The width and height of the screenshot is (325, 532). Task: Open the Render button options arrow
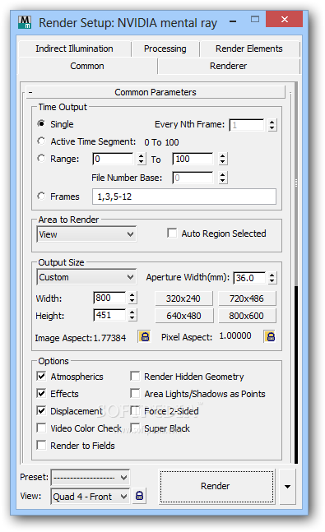coord(287,487)
